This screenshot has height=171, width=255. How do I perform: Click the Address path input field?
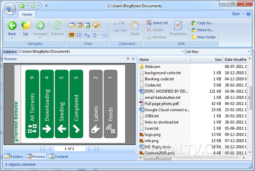pyautogui.click(x=99, y=52)
